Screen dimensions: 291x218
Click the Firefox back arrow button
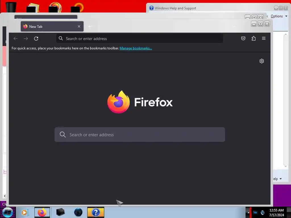[x=15, y=39]
